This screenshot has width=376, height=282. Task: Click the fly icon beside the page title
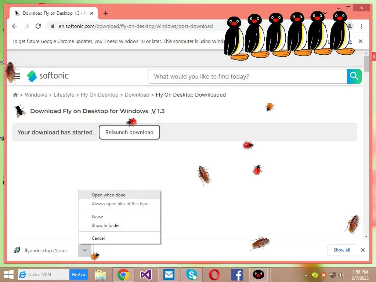[x=20, y=111]
